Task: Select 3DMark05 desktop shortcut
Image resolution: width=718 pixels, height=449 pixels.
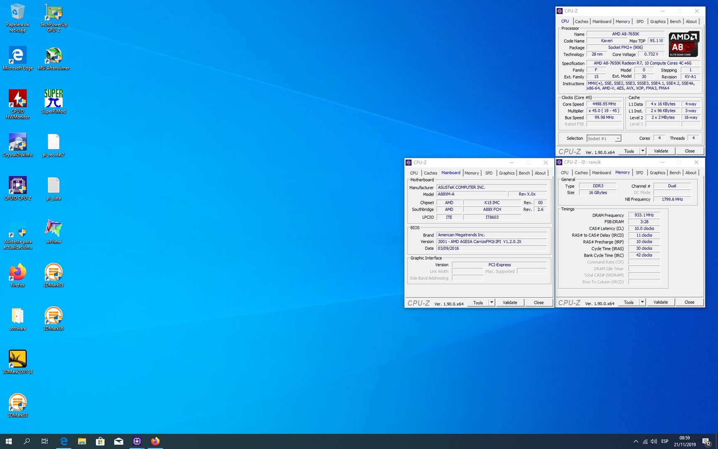Action: 54,275
